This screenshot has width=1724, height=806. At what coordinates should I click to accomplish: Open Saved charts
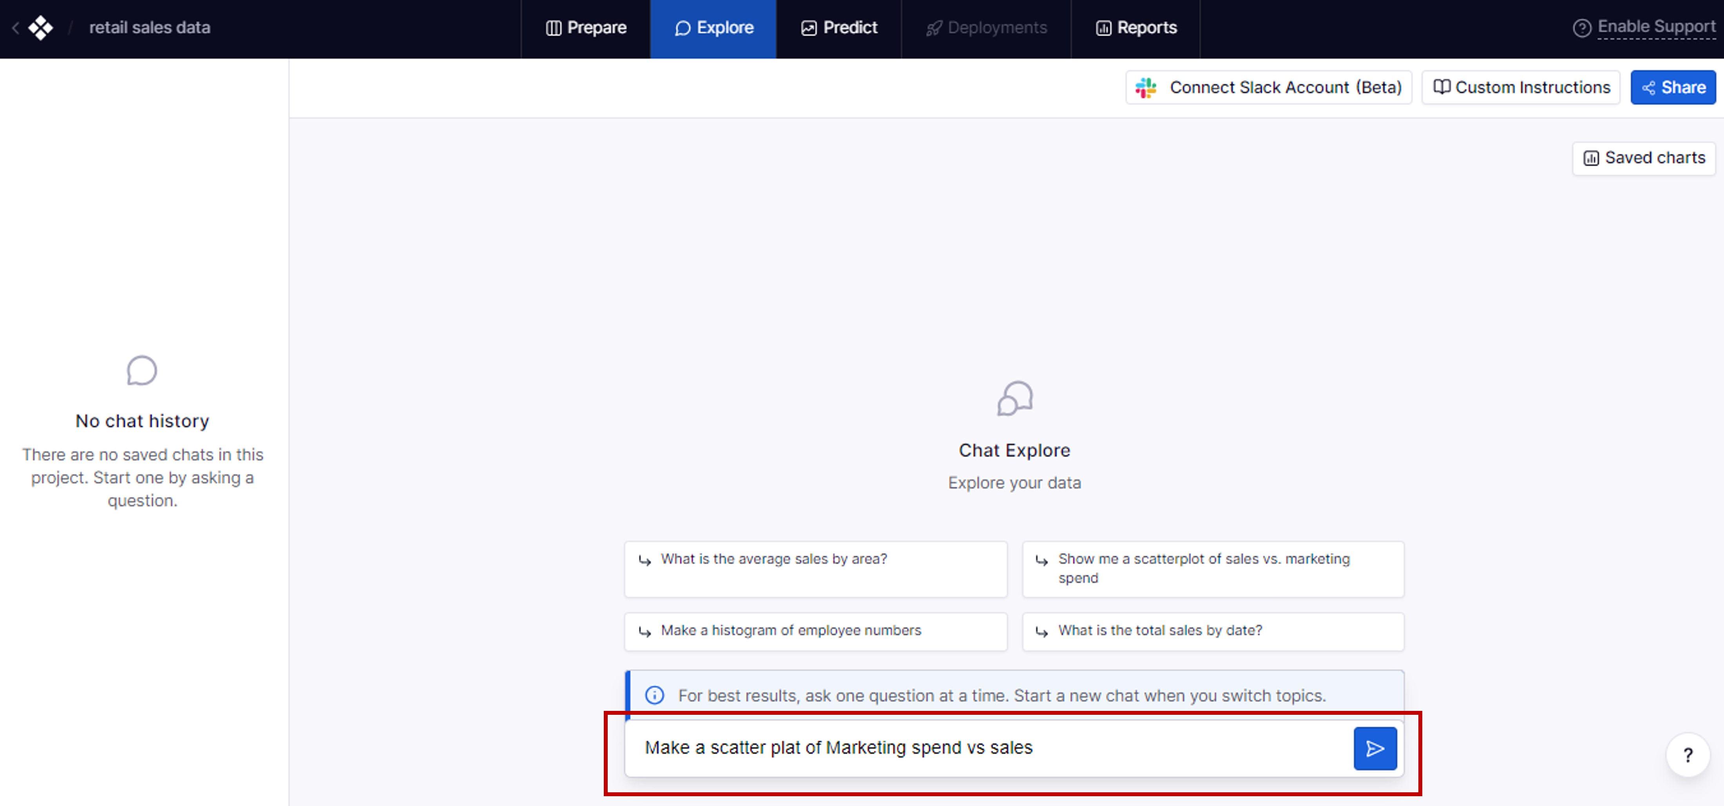coord(1644,158)
